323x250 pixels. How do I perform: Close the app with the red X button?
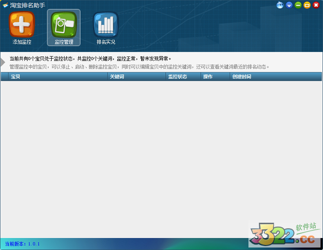tap(316, 5)
